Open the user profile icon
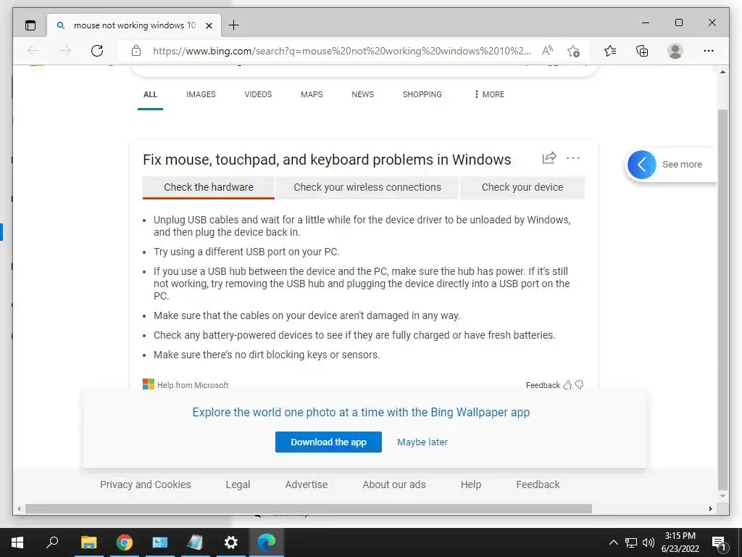 pyautogui.click(x=675, y=51)
